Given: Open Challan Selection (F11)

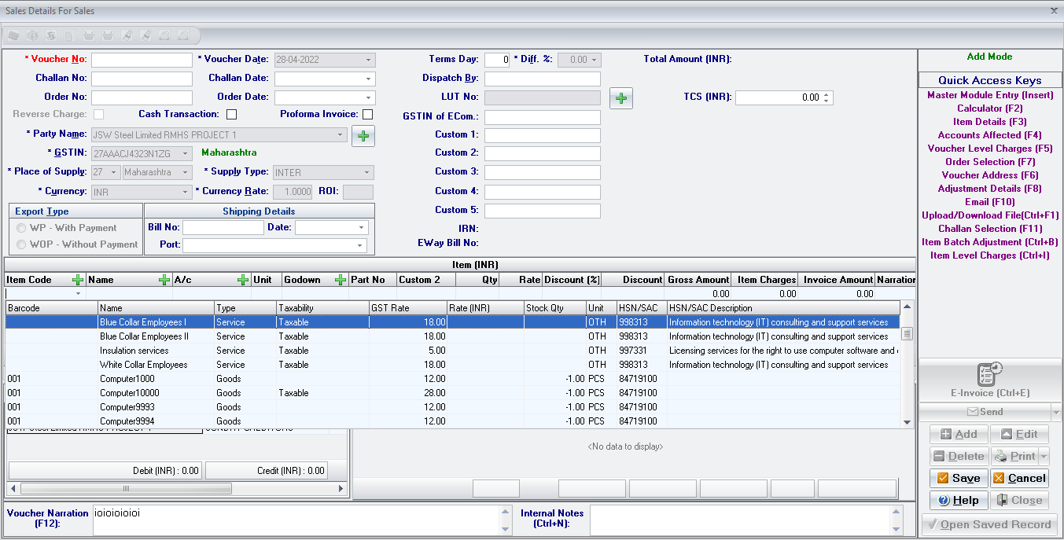Looking at the screenshot, I should pos(990,229).
